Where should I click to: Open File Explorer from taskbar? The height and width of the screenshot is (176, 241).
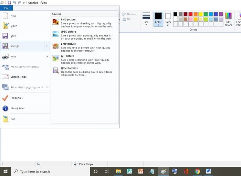click(118, 172)
